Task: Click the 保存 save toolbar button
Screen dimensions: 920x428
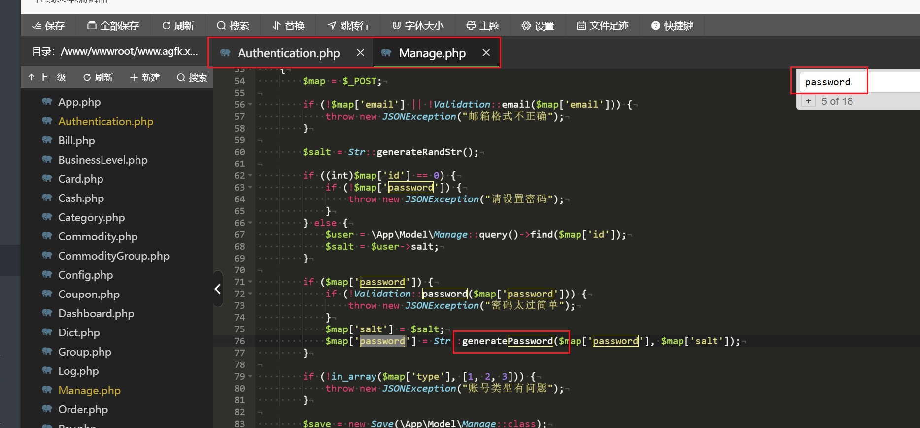Action: point(48,26)
